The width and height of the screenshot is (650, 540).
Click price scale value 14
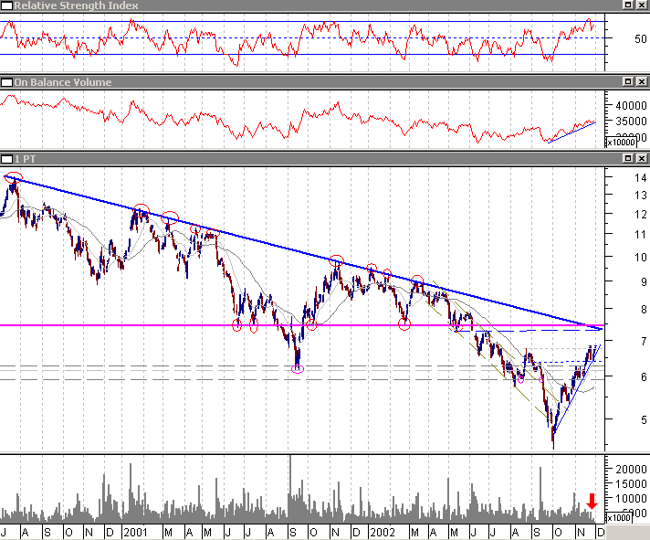click(641, 178)
